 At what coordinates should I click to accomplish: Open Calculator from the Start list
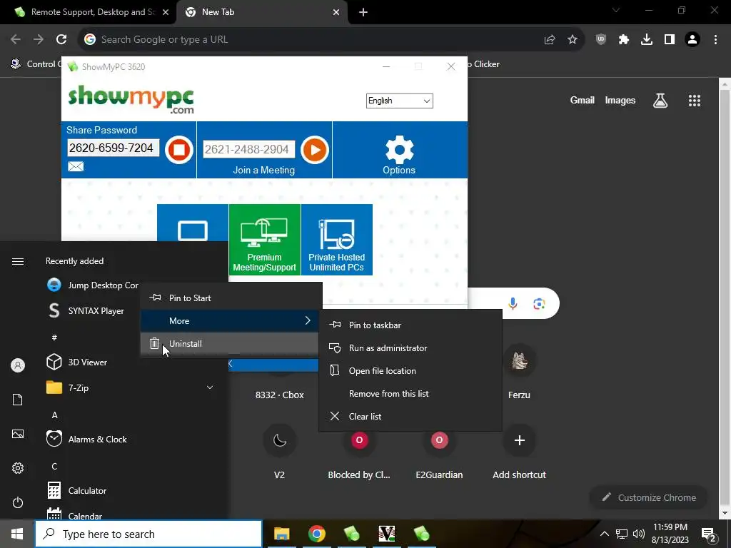76,490
